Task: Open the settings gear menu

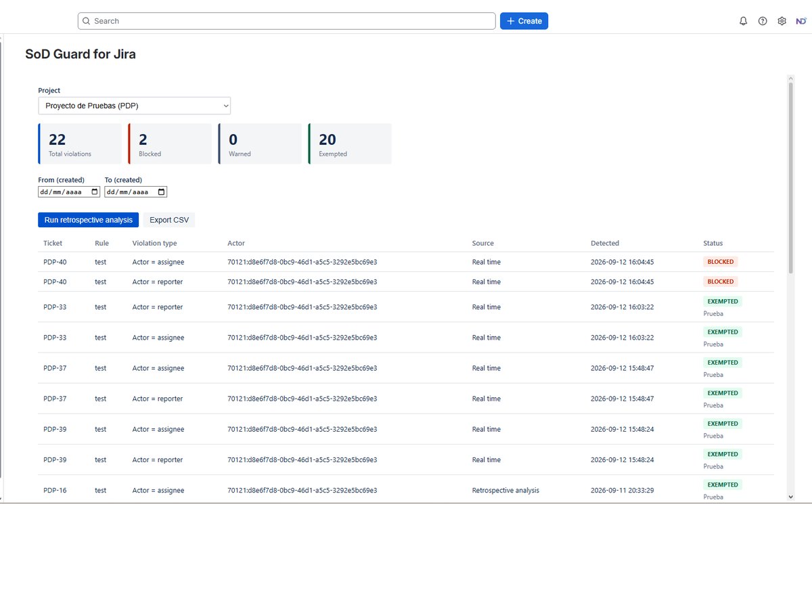Action: (782, 21)
